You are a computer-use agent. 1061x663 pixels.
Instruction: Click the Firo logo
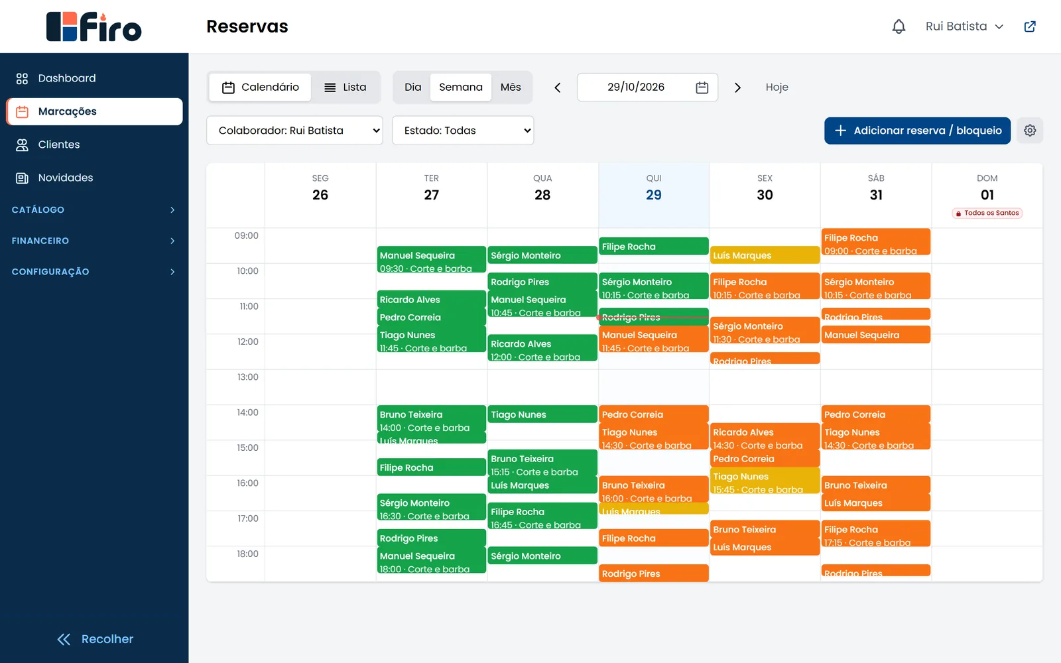(x=94, y=27)
